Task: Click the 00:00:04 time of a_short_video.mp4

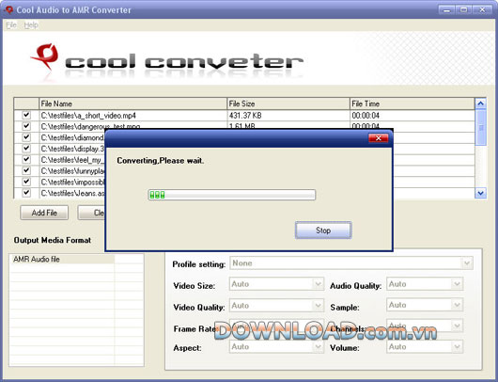Action: (x=366, y=116)
